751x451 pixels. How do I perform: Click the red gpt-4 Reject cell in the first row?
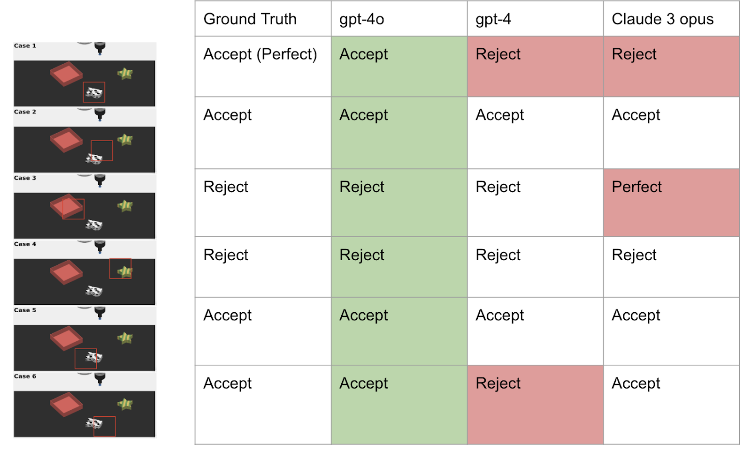pos(535,66)
